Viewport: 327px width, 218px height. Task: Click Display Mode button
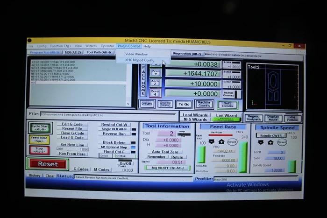pyautogui.click(x=273, y=118)
